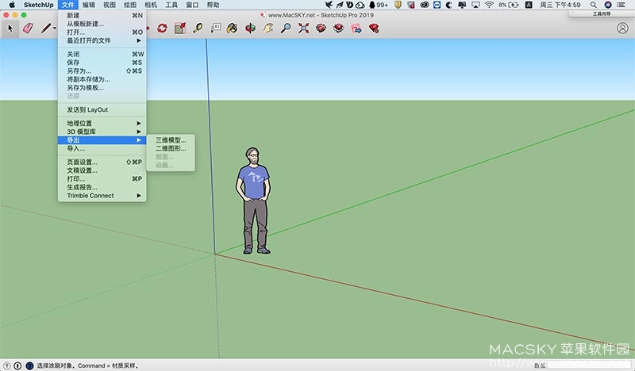Collapse the highlighted 导出 submenu item
Screen dimensions: 635x371
[102, 140]
